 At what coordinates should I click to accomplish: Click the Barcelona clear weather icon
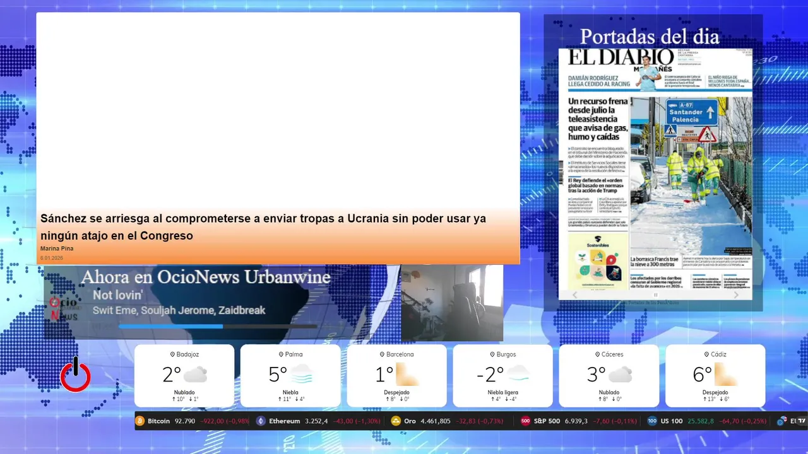408,375
